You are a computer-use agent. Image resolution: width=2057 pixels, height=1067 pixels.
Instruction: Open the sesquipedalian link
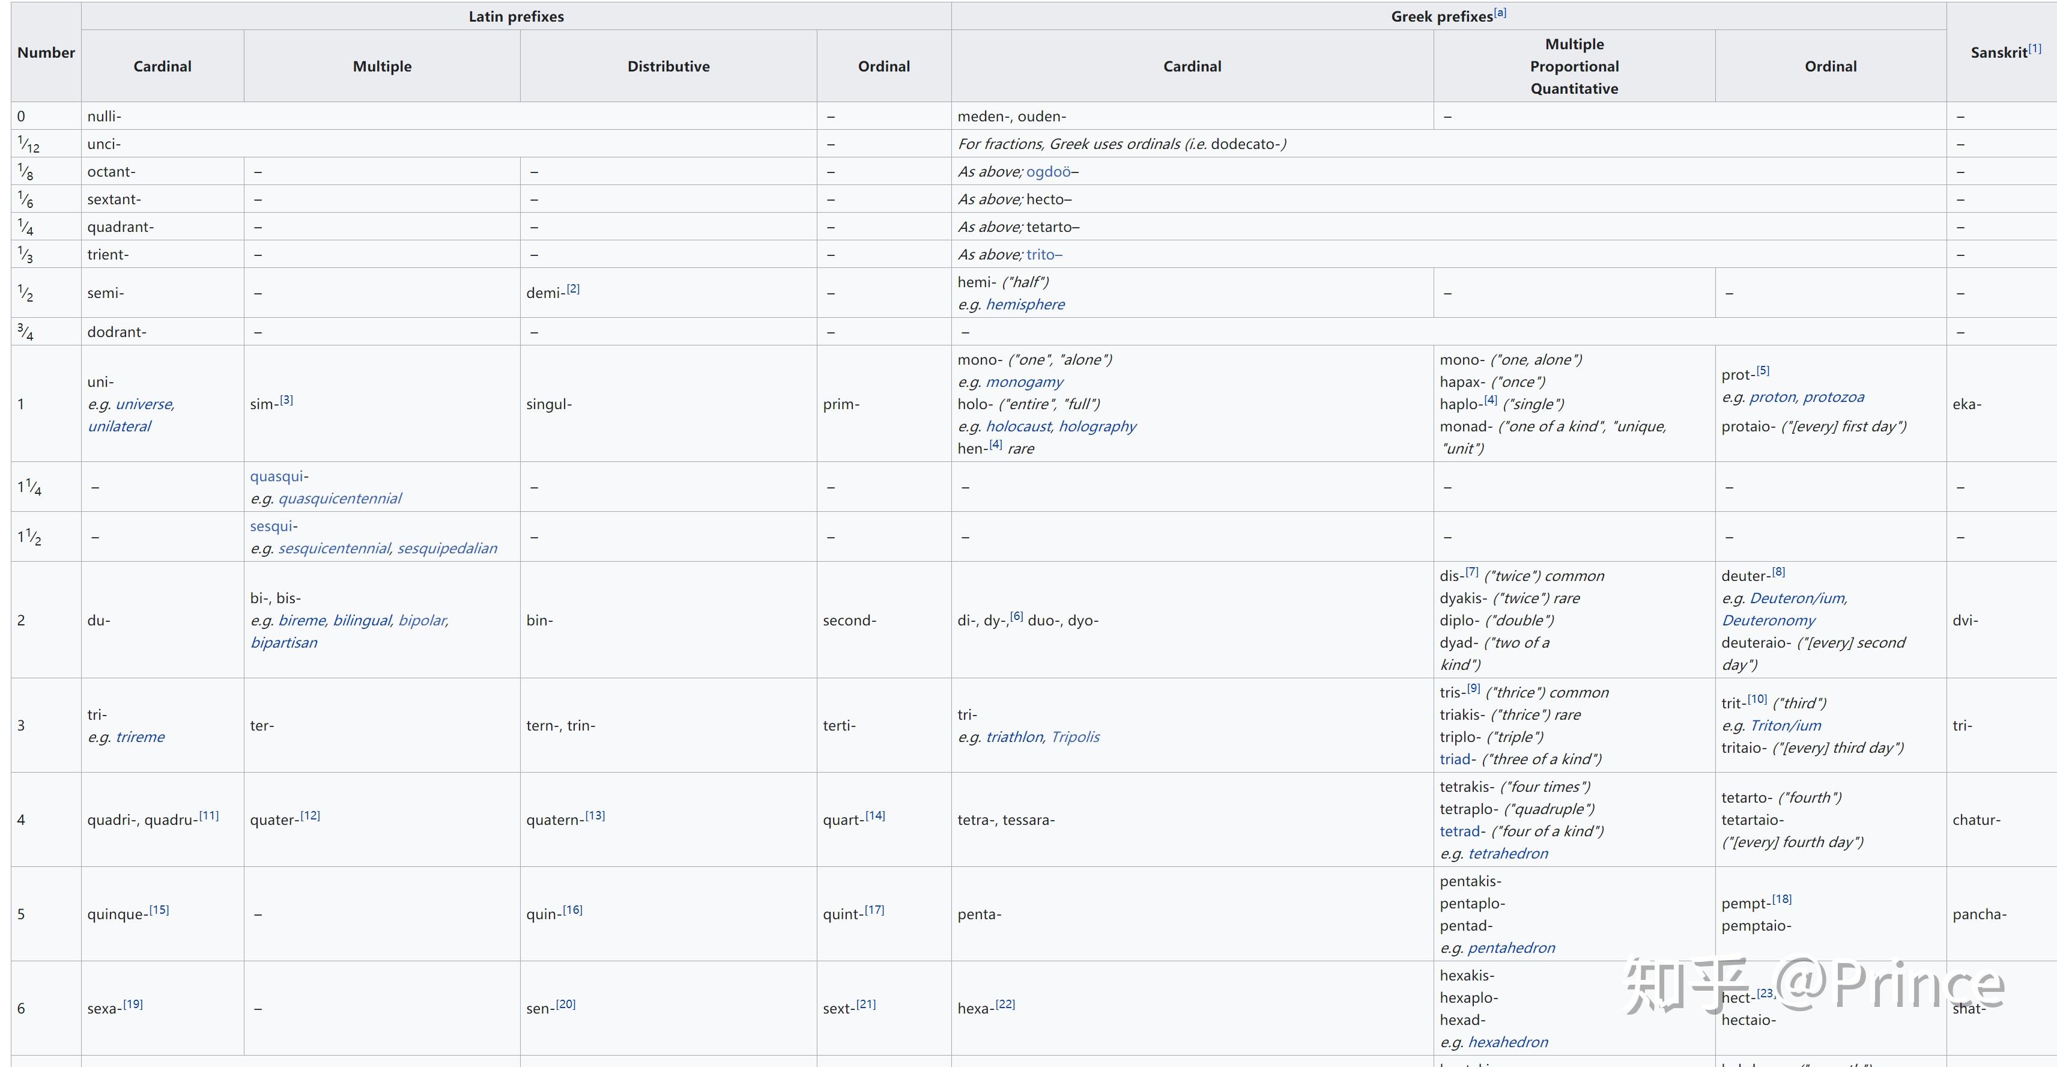click(447, 548)
